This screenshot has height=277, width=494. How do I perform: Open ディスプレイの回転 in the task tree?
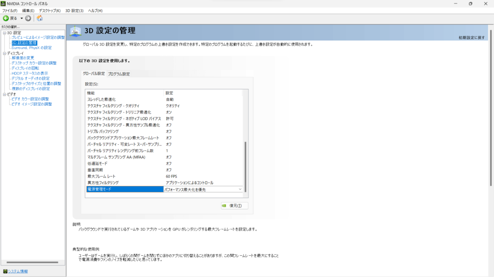pos(25,68)
